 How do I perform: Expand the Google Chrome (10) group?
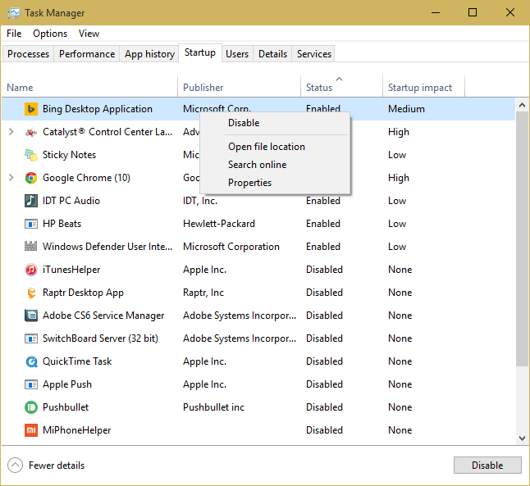pyautogui.click(x=11, y=178)
